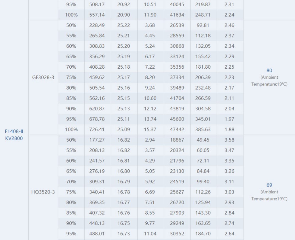Click the F1408-II KV2800 motor link
295x240 pixels.
(x=14, y=135)
